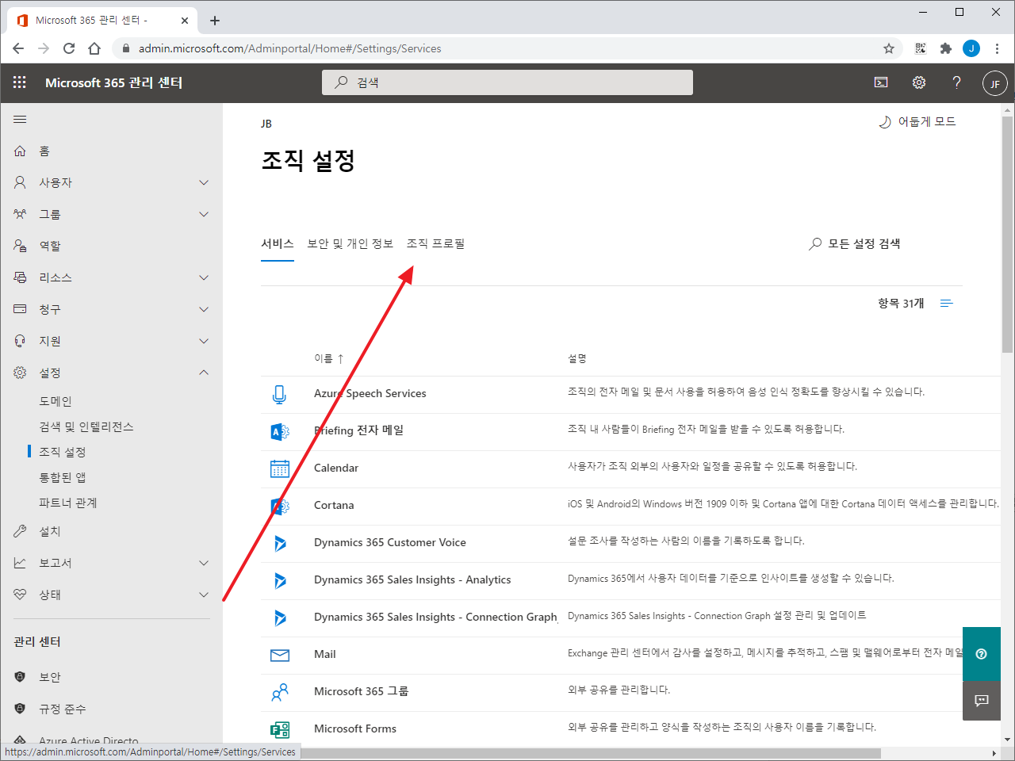
Task: Click the Dynamics 365 Customer Voice icon
Action: pyautogui.click(x=280, y=543)
